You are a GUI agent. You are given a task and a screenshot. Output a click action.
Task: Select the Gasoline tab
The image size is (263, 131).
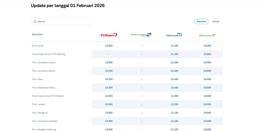[201, 21]
